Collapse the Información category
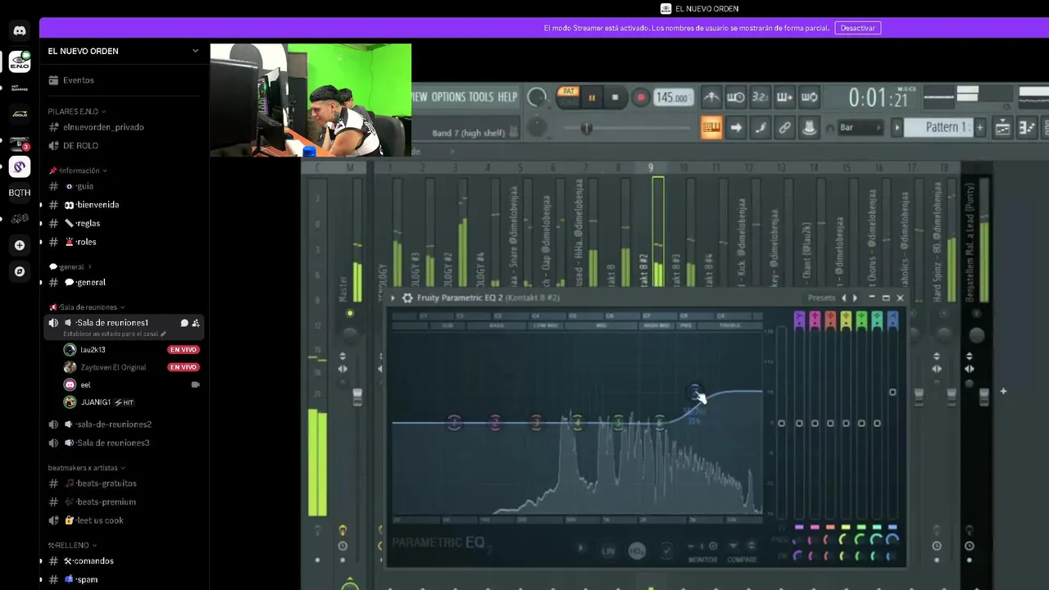The width and height of the screenshot is (1049, 590). (x=79, y=170)
